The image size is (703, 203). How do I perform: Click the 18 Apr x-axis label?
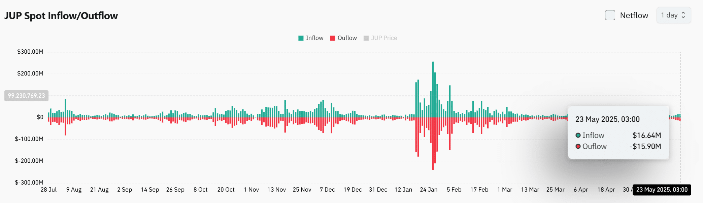click(606, 190)
